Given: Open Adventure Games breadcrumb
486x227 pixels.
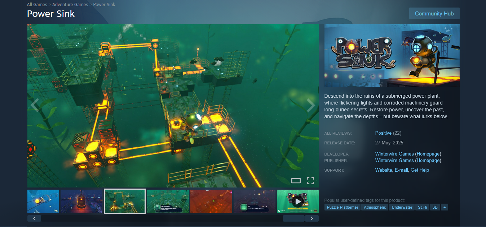Looking at the screenshot, I should point(70,5).
